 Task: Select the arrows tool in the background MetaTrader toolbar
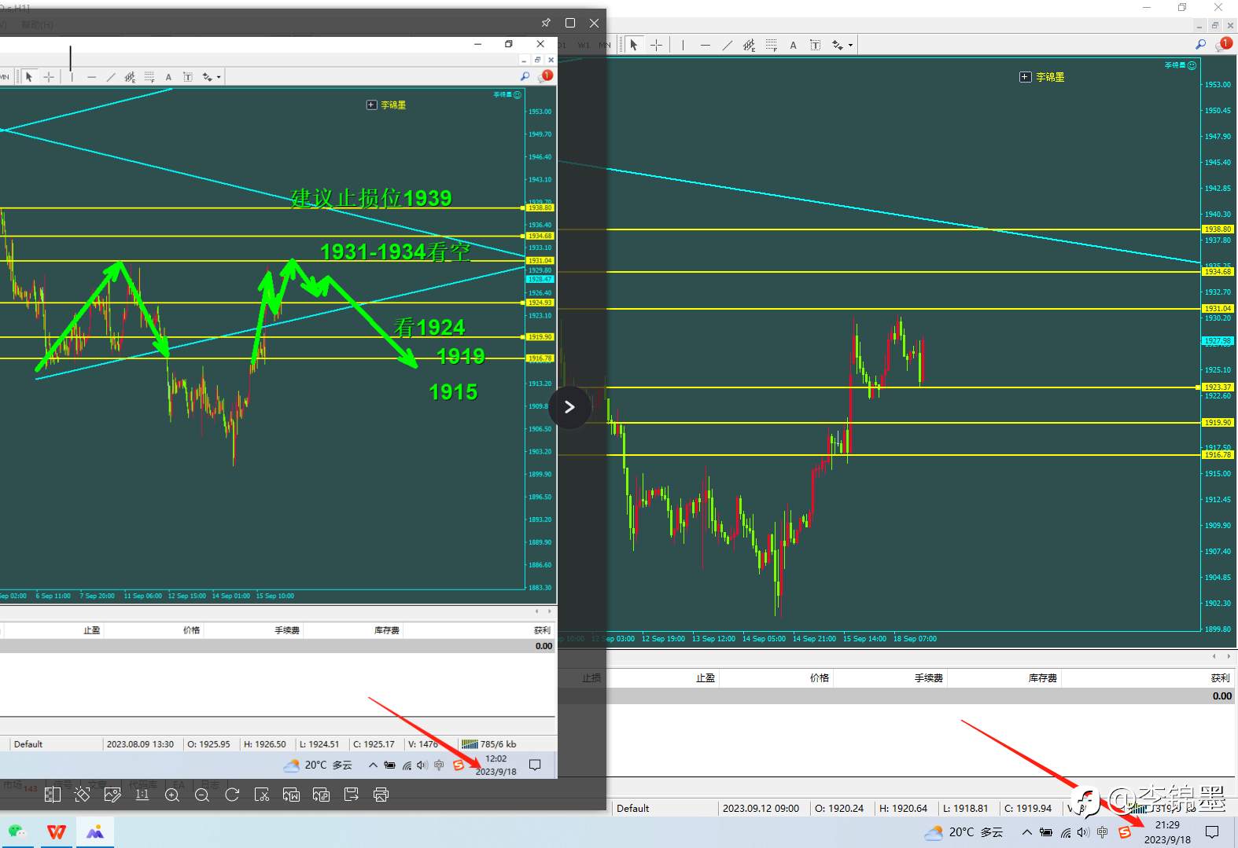click(838, 45)
